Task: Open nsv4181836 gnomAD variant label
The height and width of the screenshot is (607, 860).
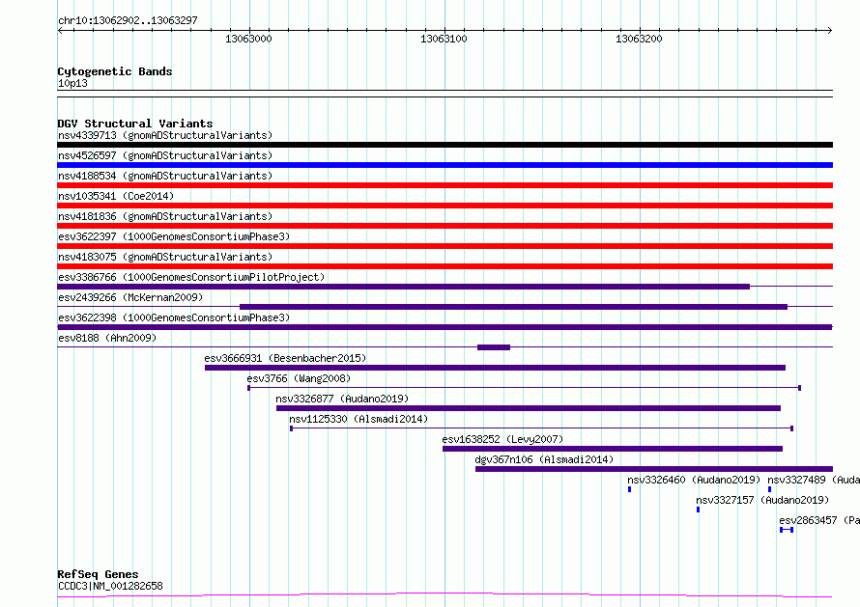Action: click(x=165, y=216)
